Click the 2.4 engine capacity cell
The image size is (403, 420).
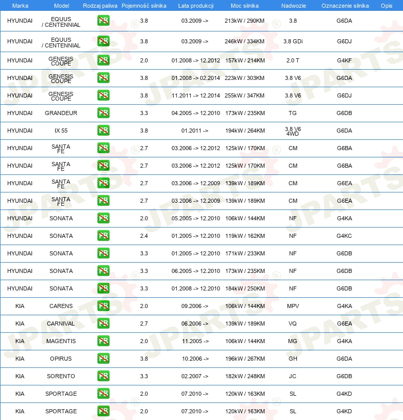pos(144,236)
